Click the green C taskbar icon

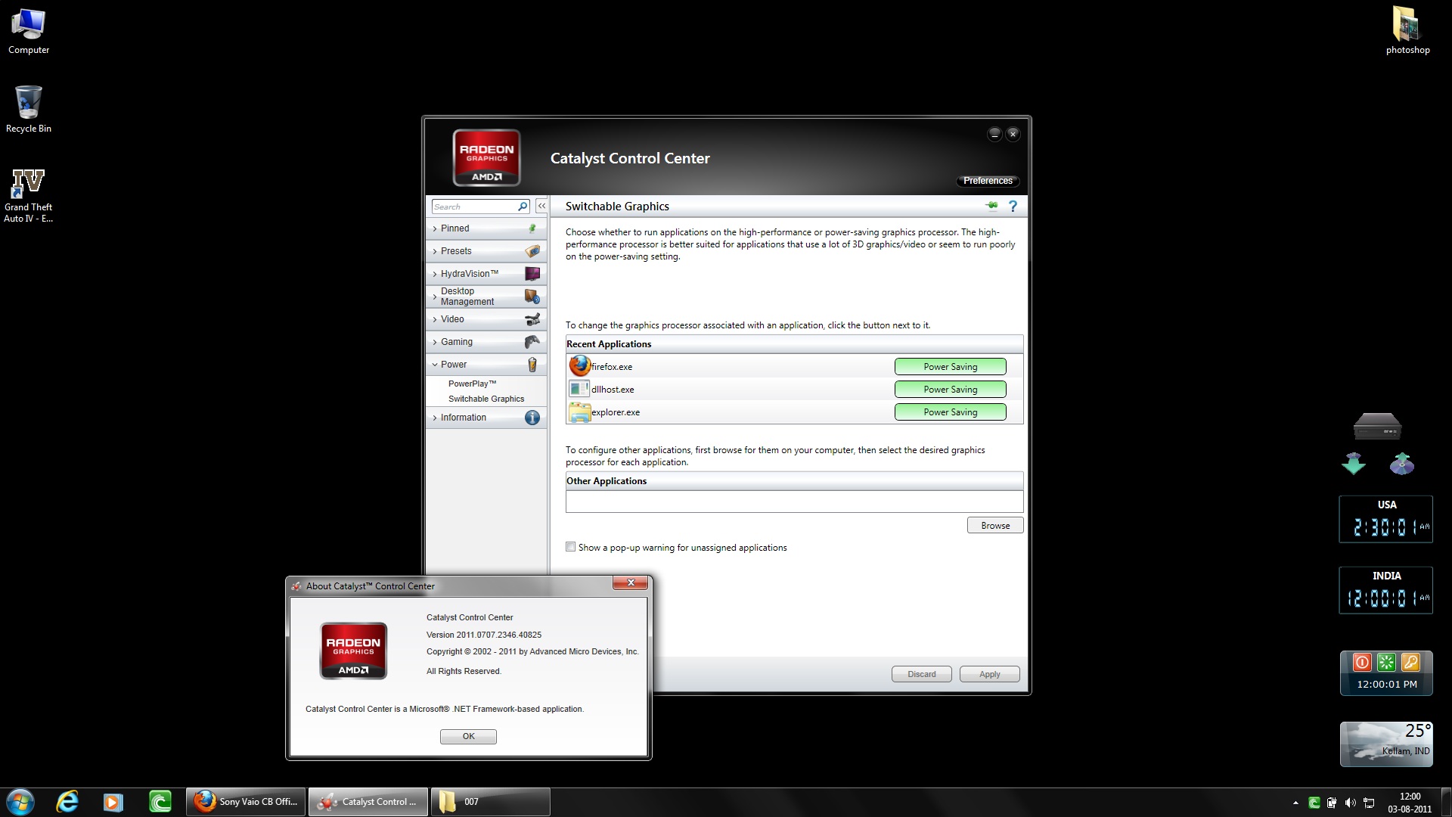point(160,802)
